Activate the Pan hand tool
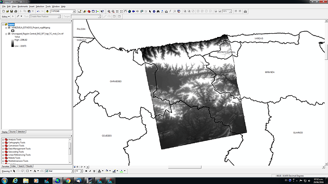The height and width of the screenshot is (184, 328). point(125,11)
